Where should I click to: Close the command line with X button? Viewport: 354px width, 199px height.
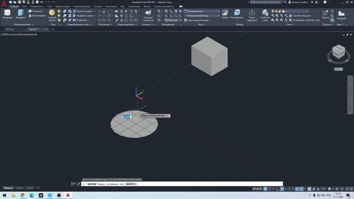[74, 184]
